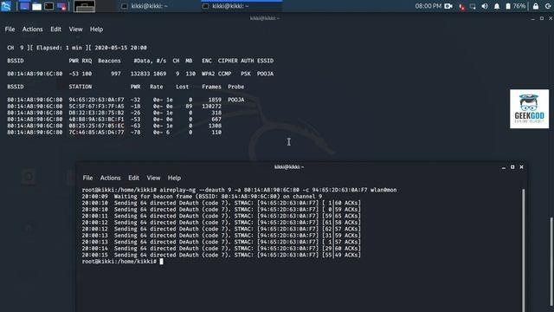The width and height of the screenshot is (554, 312).
Task: Click the Beacons column header
Action: pyautogui.click(x=109, y=61)
